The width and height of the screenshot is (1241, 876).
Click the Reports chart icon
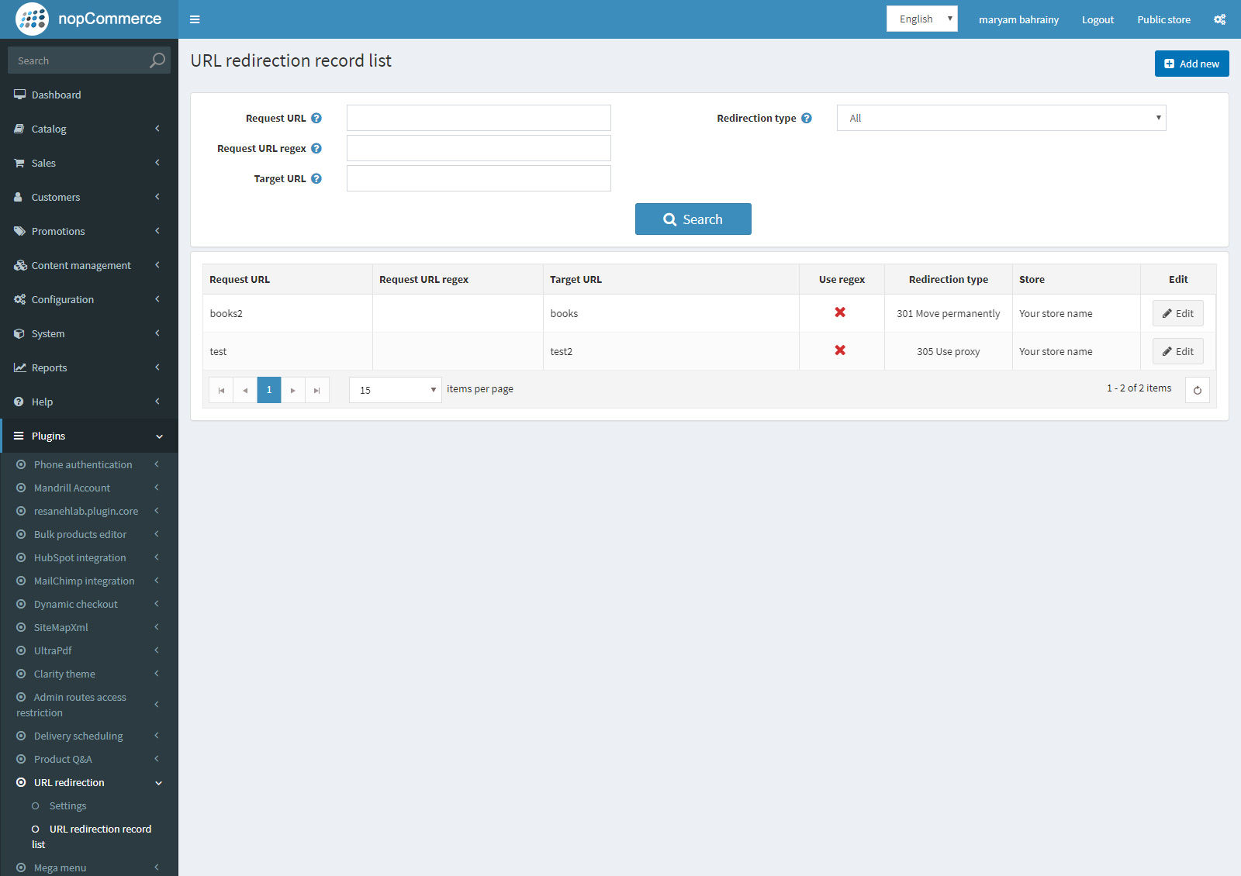(19, 367)
